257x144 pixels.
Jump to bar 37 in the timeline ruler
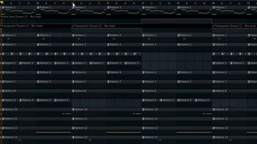108,3
